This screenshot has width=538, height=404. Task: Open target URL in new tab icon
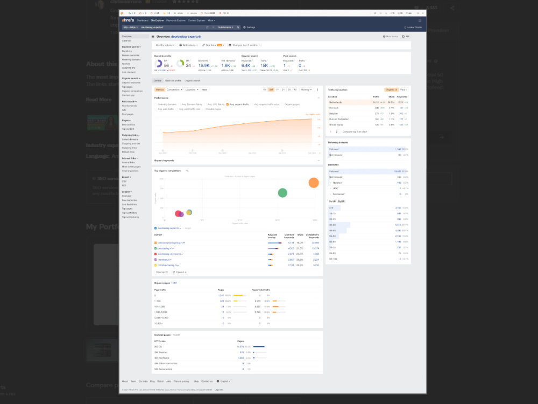[x=207, y=27]
